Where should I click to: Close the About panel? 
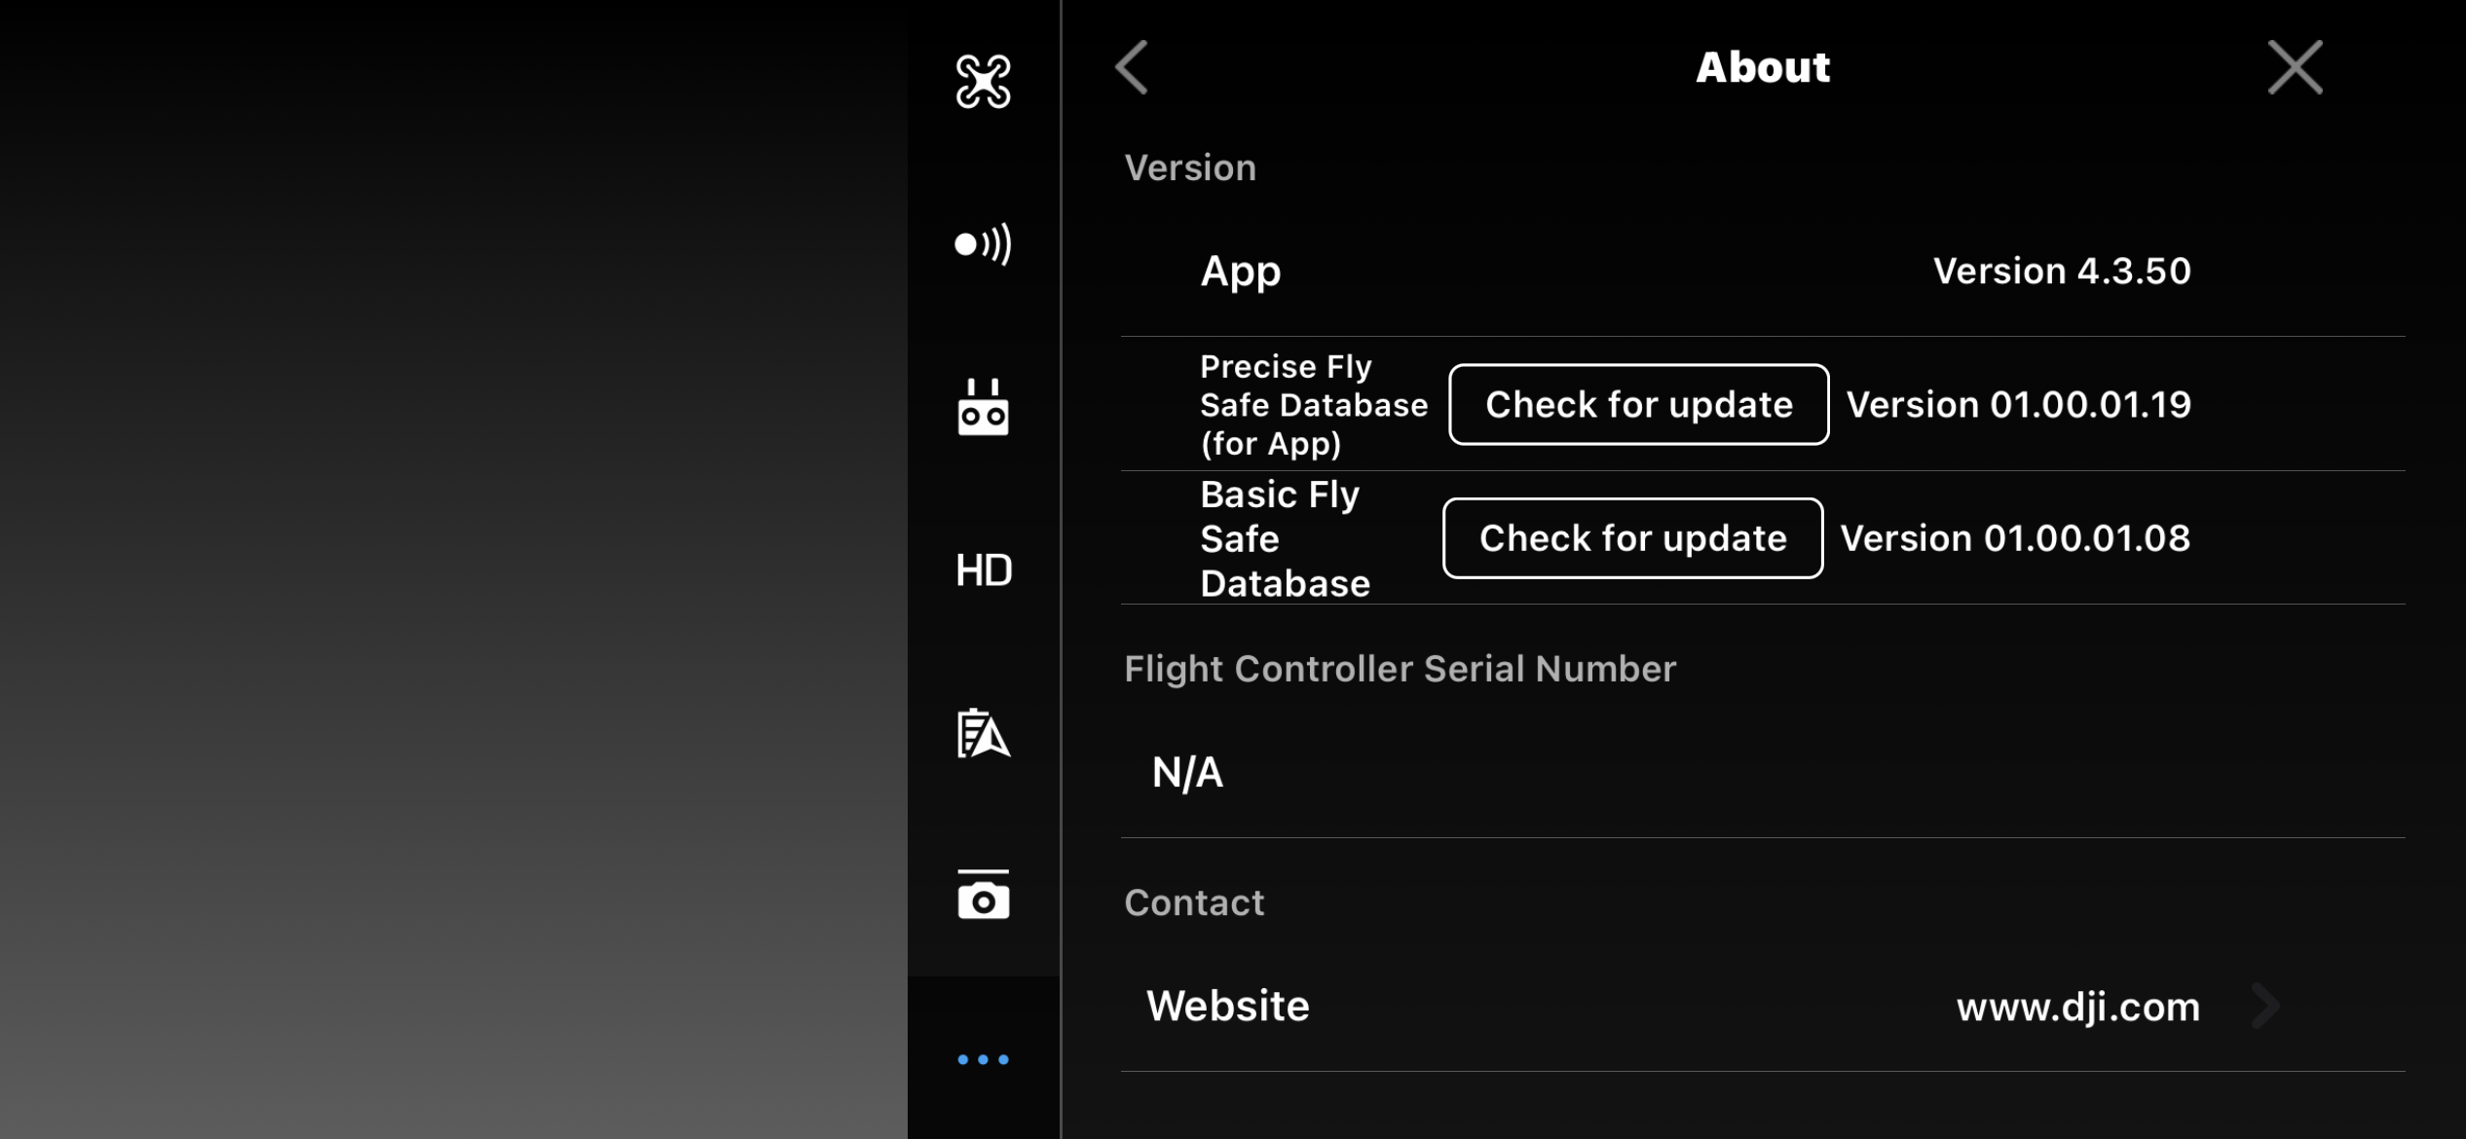coord(2295,67)
